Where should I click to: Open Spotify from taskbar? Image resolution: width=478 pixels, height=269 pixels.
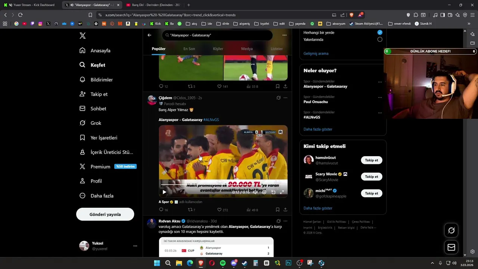point(223,263)
